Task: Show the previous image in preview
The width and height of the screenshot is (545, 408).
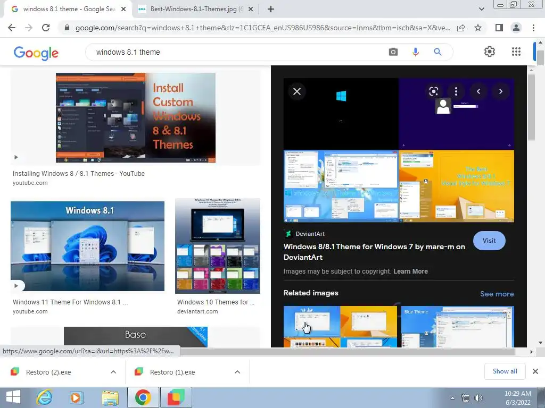Action: click(478, 91)
